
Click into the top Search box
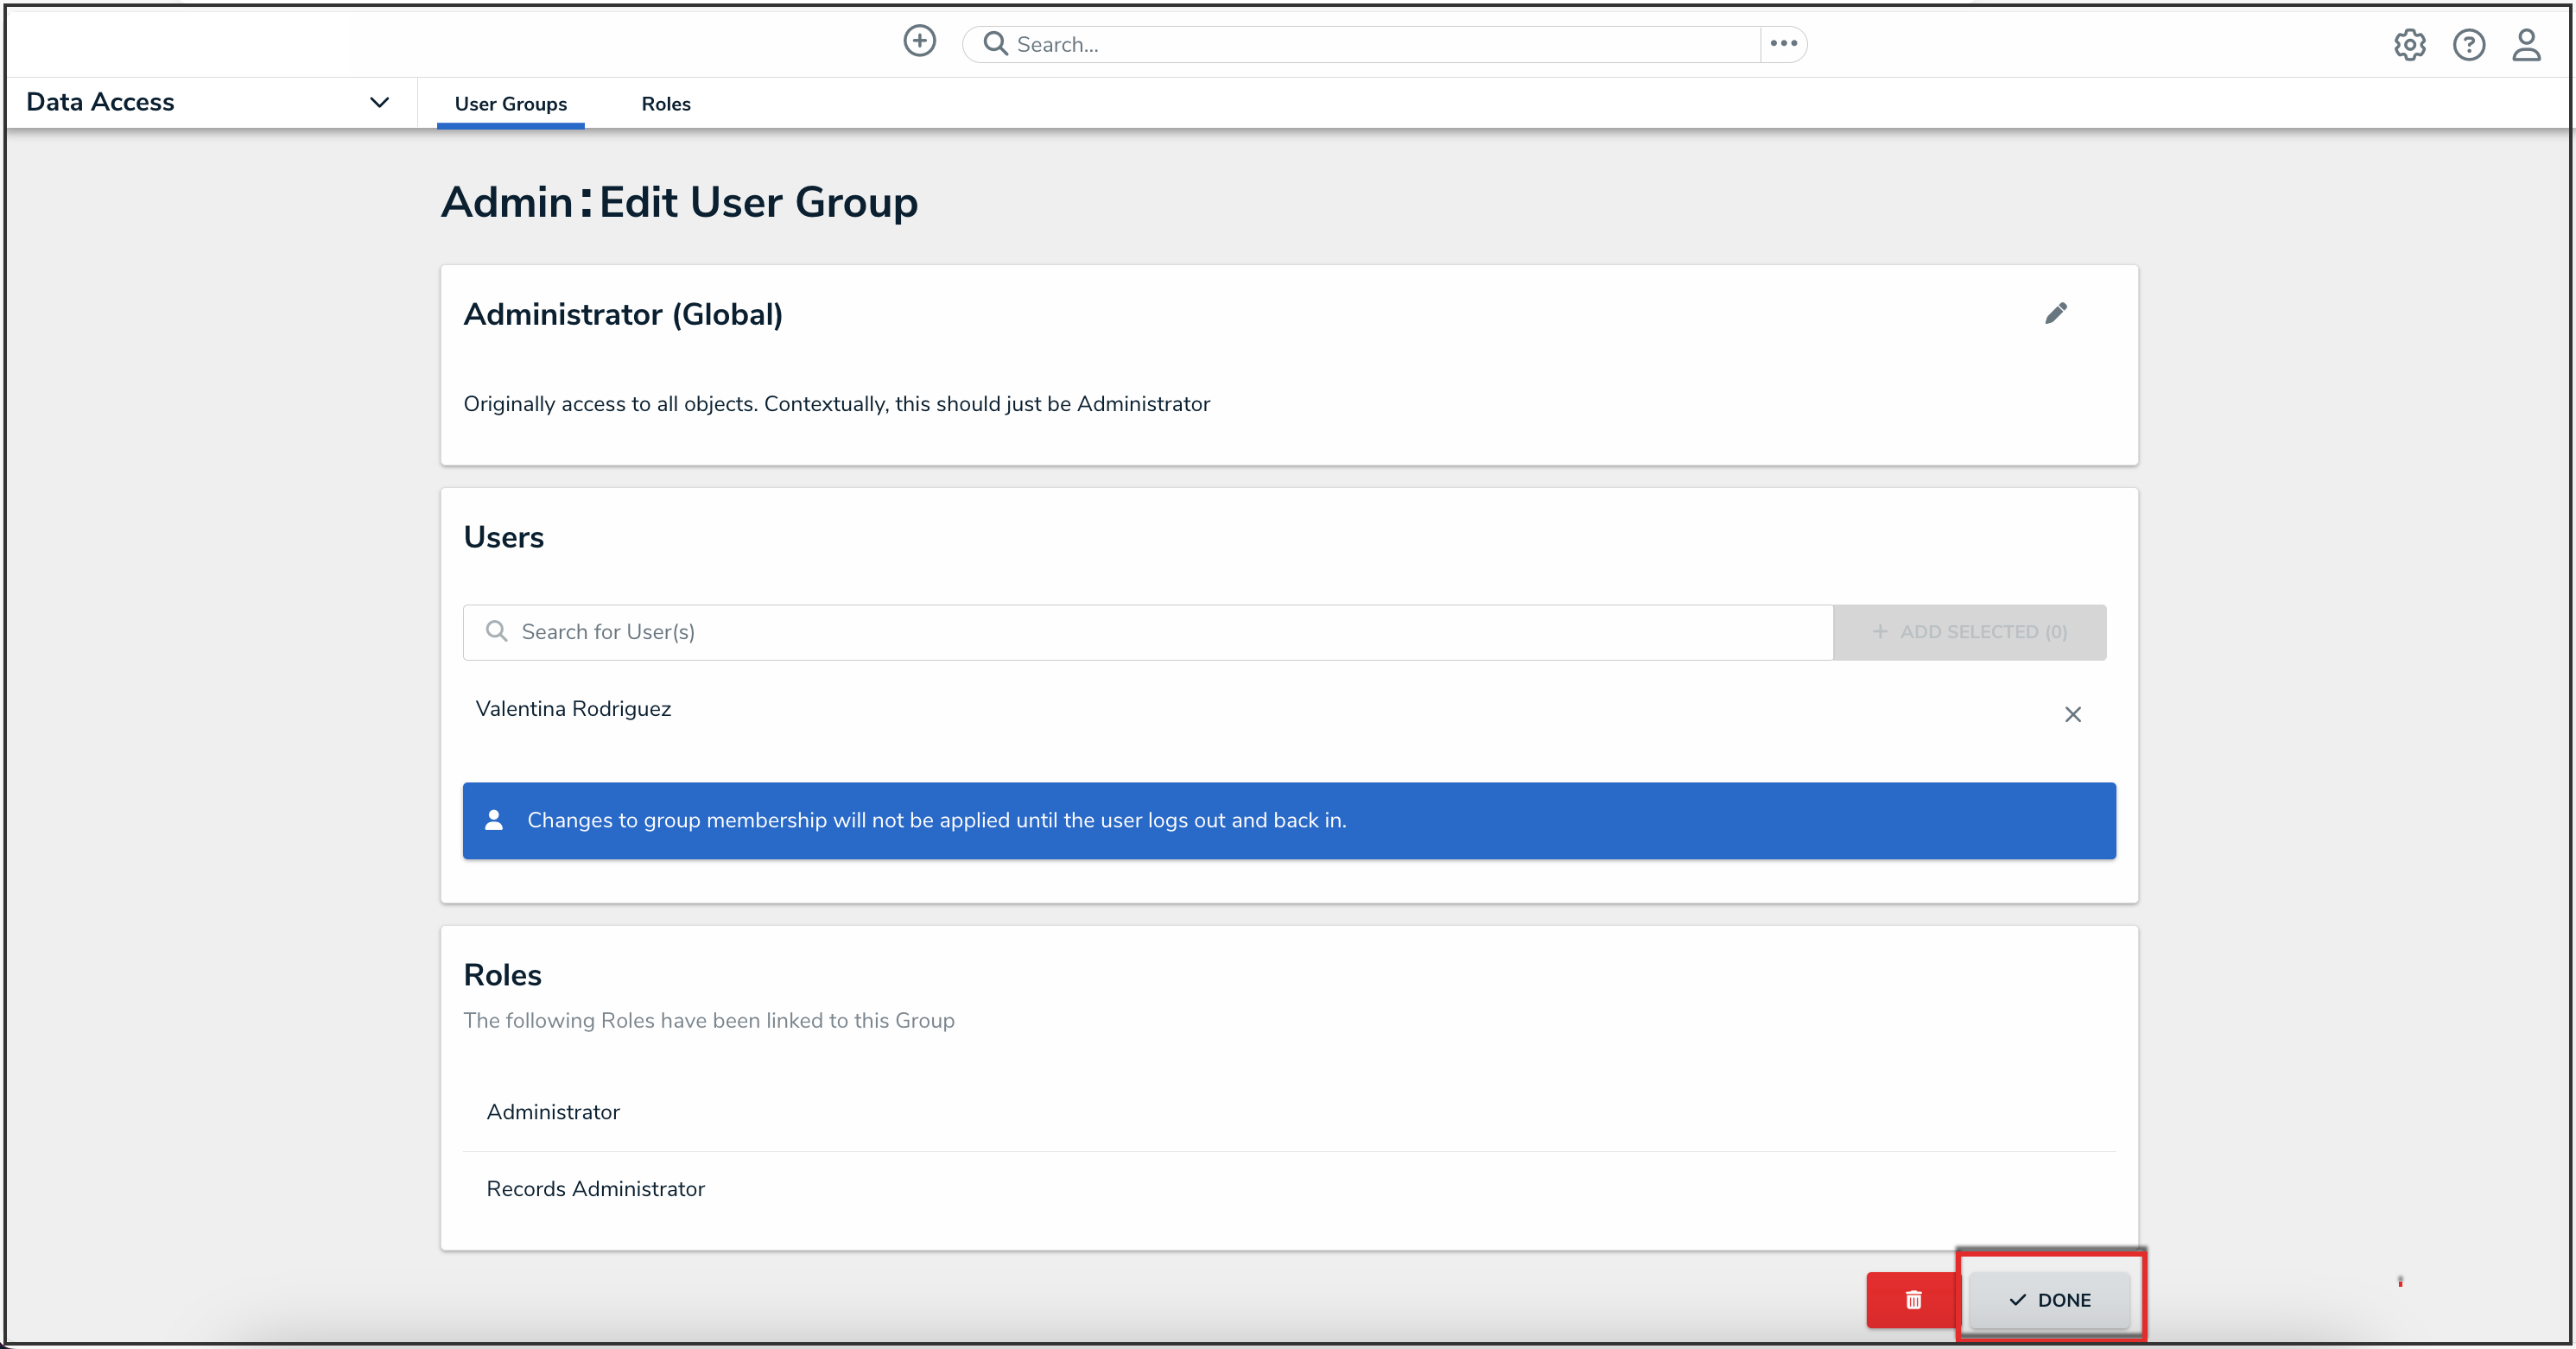point(1380,44)
